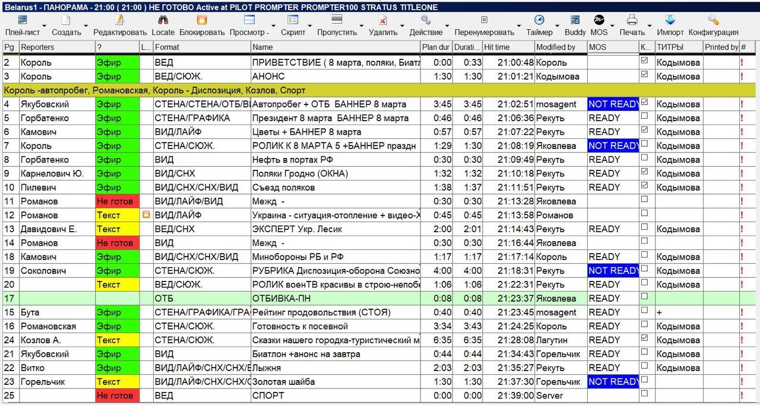Open the Перенумеровать dropdown arrow
Image resolution: width=760 pixels, height=405 pixels.
520,26
